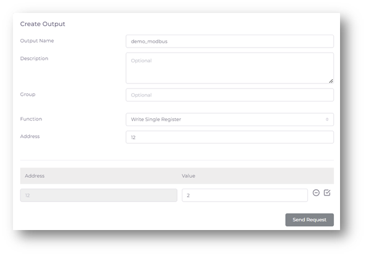Click the Function label text

click(31, 119)
